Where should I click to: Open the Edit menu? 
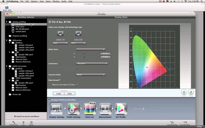(27, 1)
